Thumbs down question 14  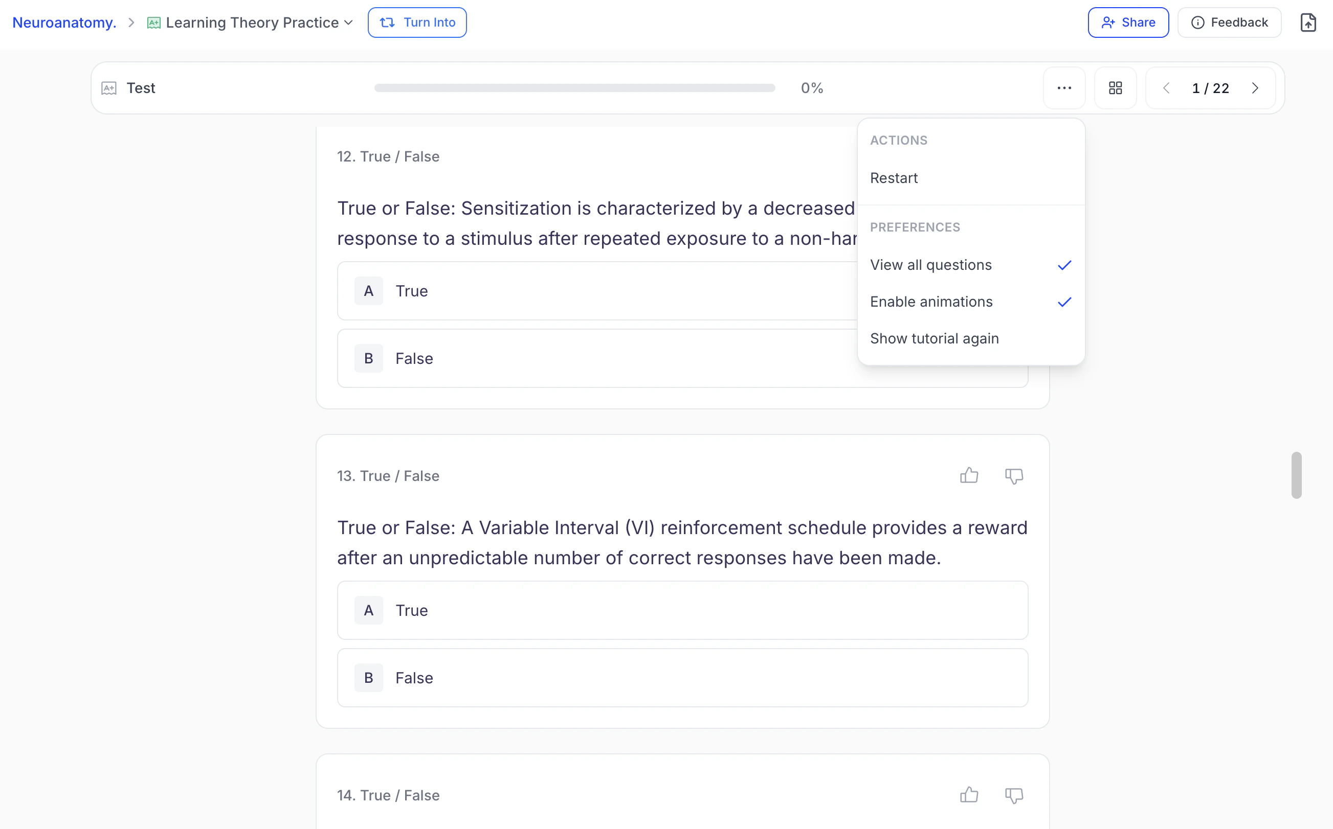(x=1014, y=795)
